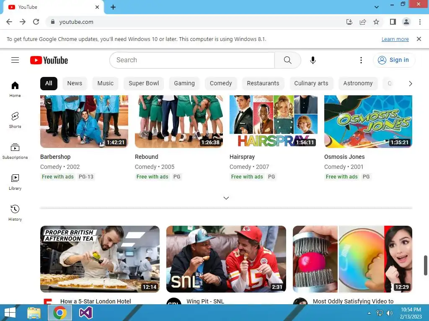Click the Hairspray movie thumbnail
Screen dimensions: 429x321
pyautogui.click(x=273, y=122)
